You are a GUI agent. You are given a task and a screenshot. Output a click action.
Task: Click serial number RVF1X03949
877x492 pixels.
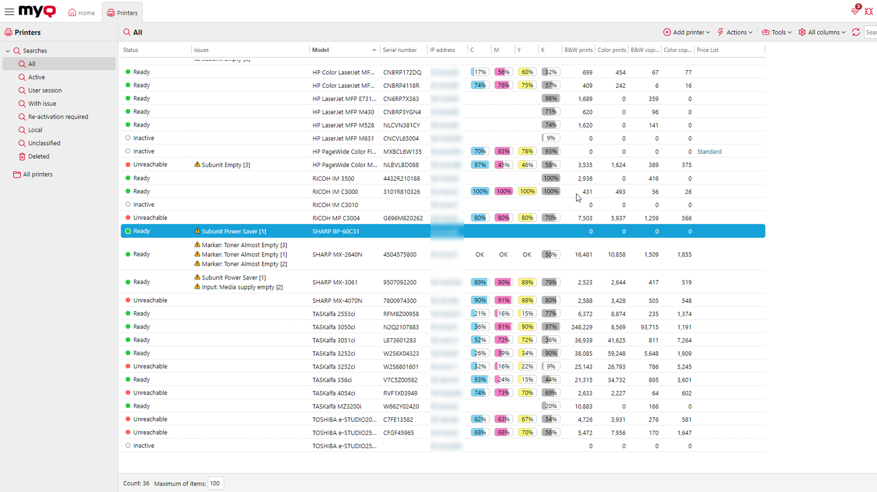point(400,393)
